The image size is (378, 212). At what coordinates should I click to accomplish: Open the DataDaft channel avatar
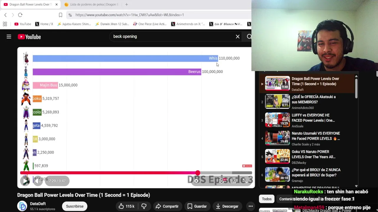click(22, 206)
